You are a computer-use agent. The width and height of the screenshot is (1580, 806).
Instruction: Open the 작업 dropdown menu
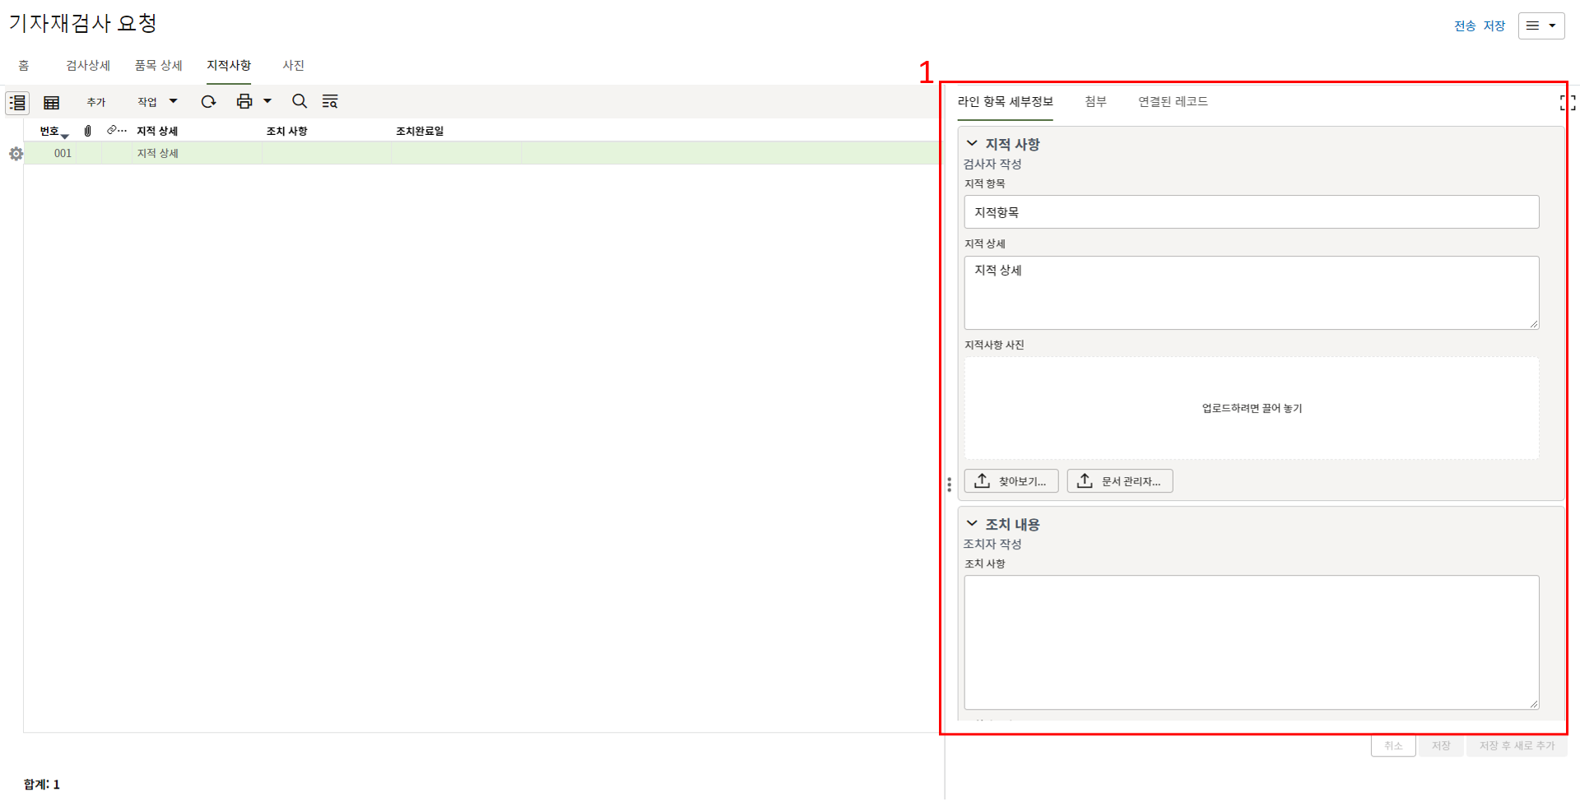156,102
